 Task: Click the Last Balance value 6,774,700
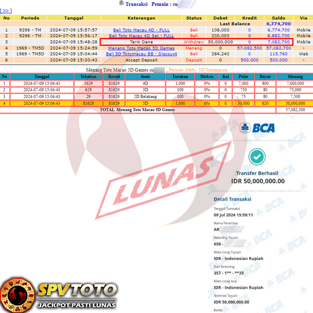coord(278,24)
